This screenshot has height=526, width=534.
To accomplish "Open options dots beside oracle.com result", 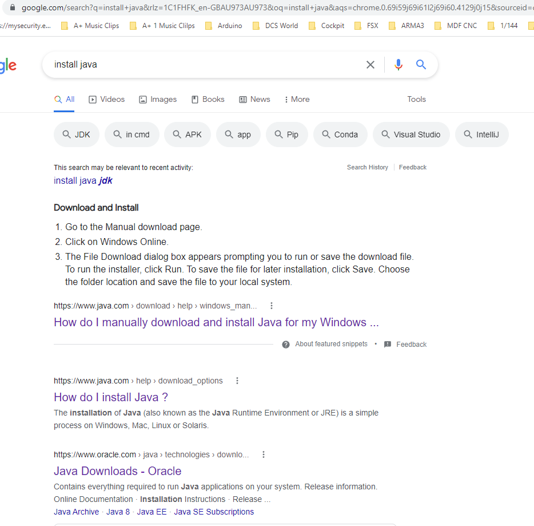I will click(263, 454).
